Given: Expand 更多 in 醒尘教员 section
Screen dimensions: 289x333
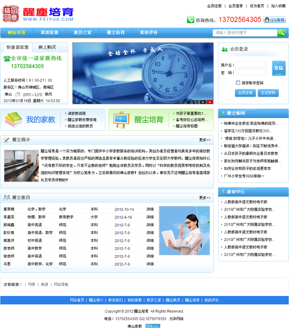Looking at the screenshot, I should (x=204, y=198).
